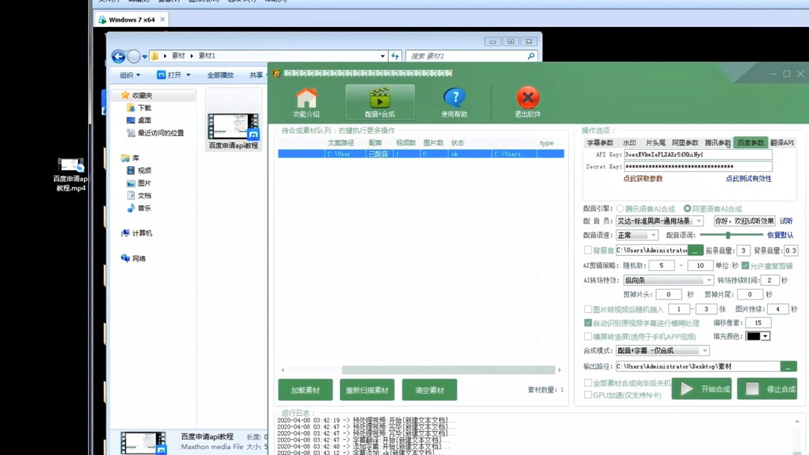Switch to the 水印 tab
The image size is (809, 455).
(629, 143)
